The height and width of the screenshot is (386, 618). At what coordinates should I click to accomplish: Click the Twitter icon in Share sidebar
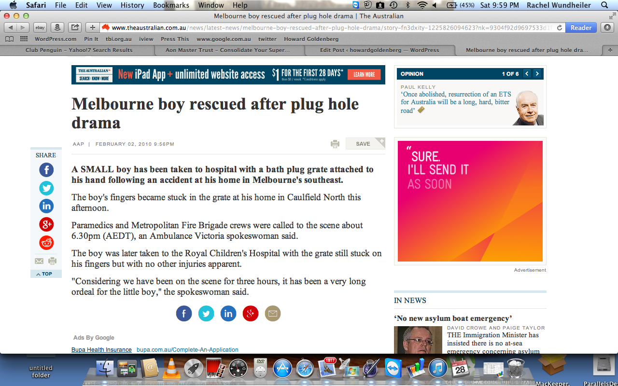click(46, 188)
